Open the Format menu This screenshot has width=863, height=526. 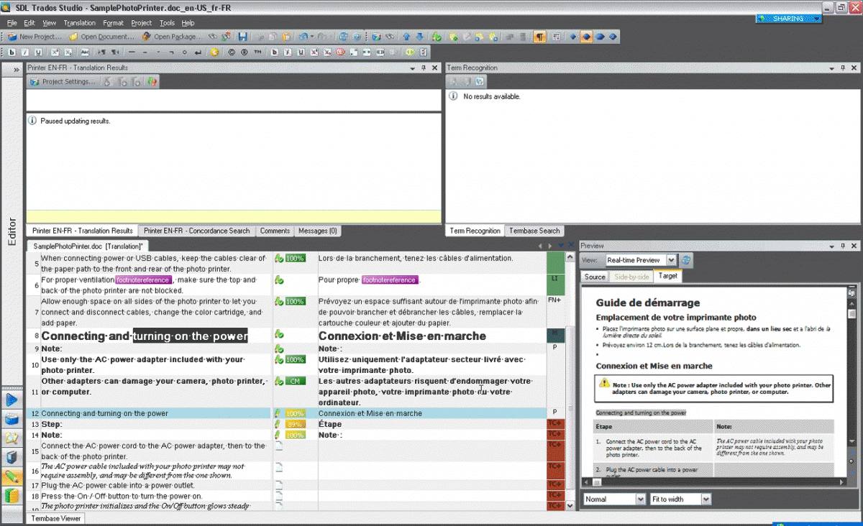tap(113, 23)
